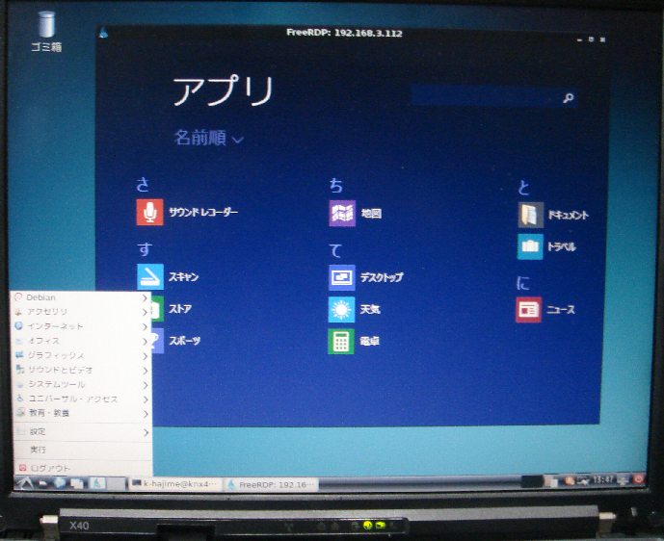
Task: Open the Sound Recorder (サウンドレコーダー) app tile
Action: pos(187,212)
